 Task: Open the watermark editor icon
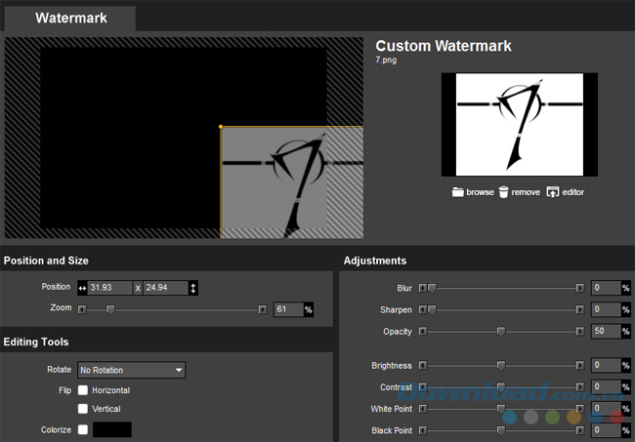(x=553, y=192)
